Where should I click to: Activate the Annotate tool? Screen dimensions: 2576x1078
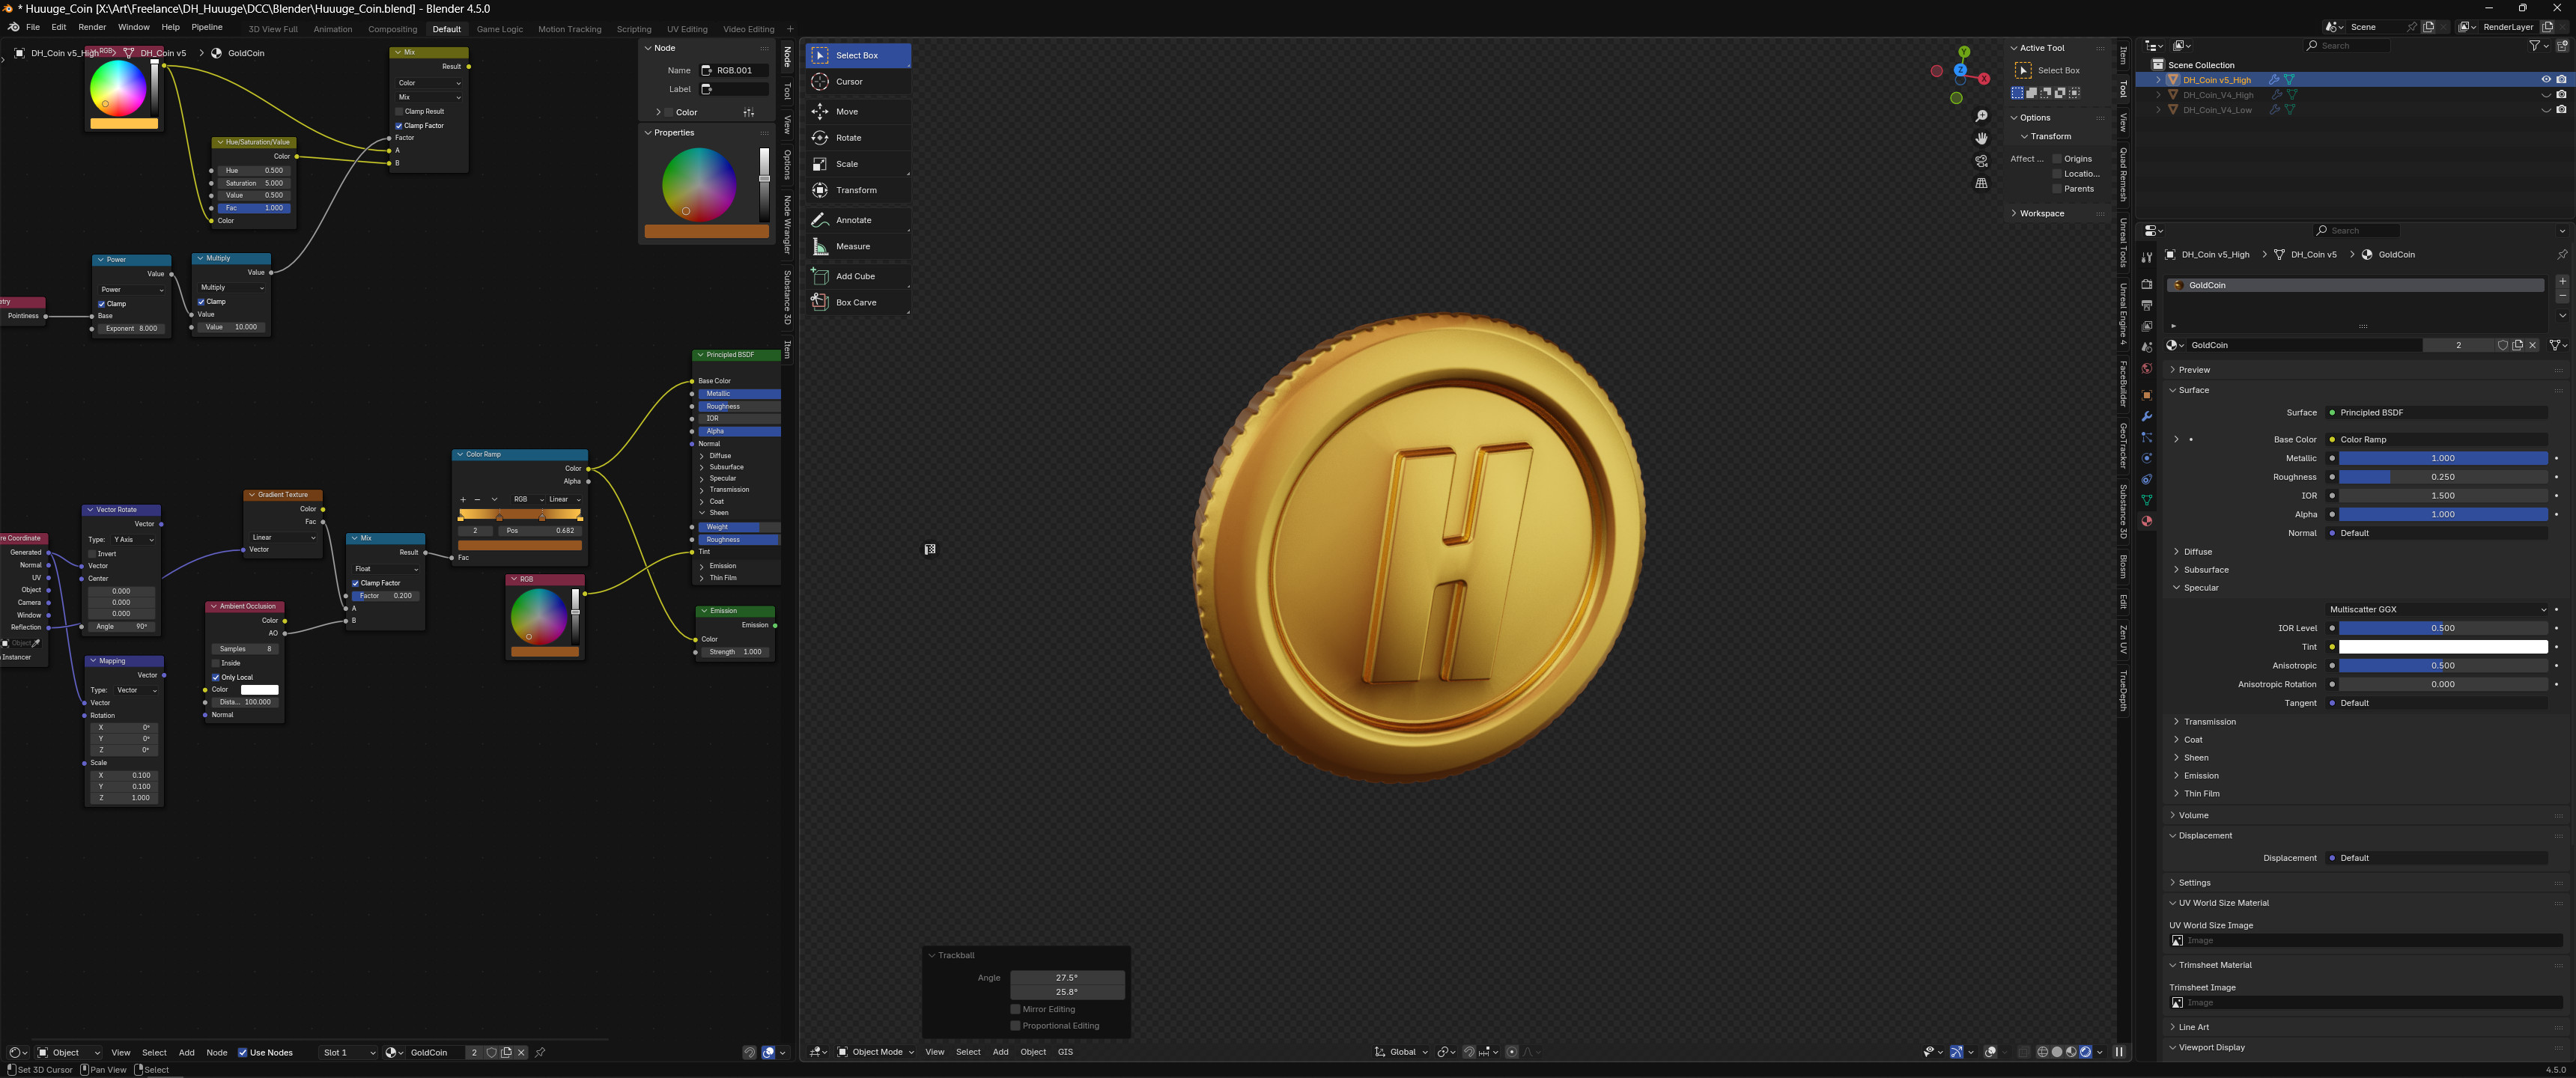tap(853, 220)
